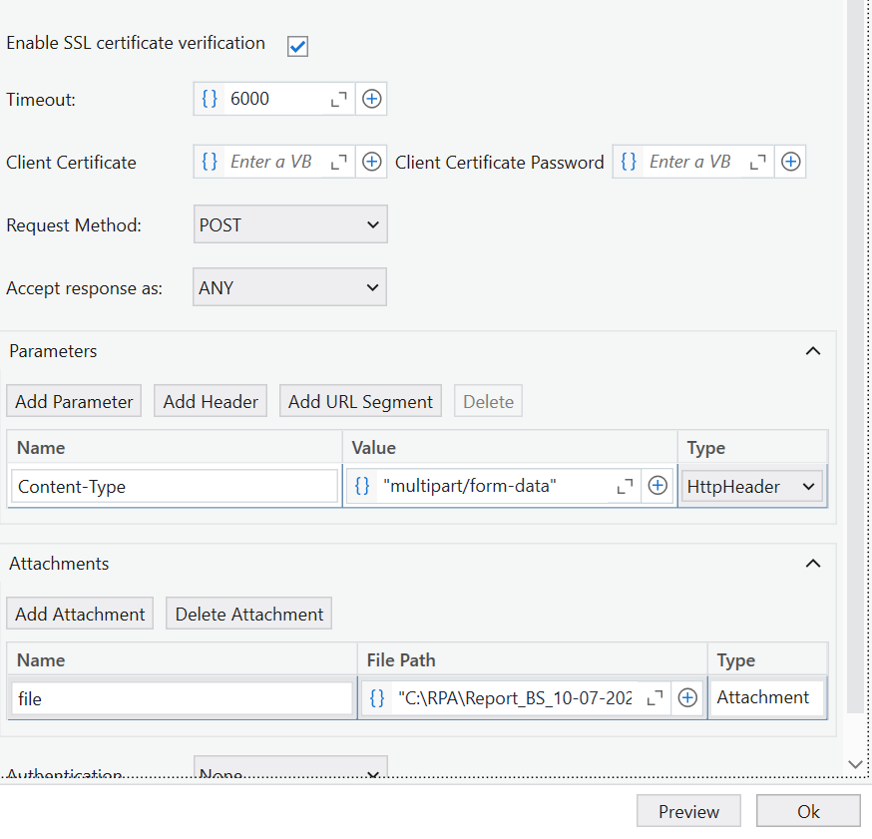Screen dimensions: 872x839
Task: Click the scrollbar down arrow
Action: [854, 763]
